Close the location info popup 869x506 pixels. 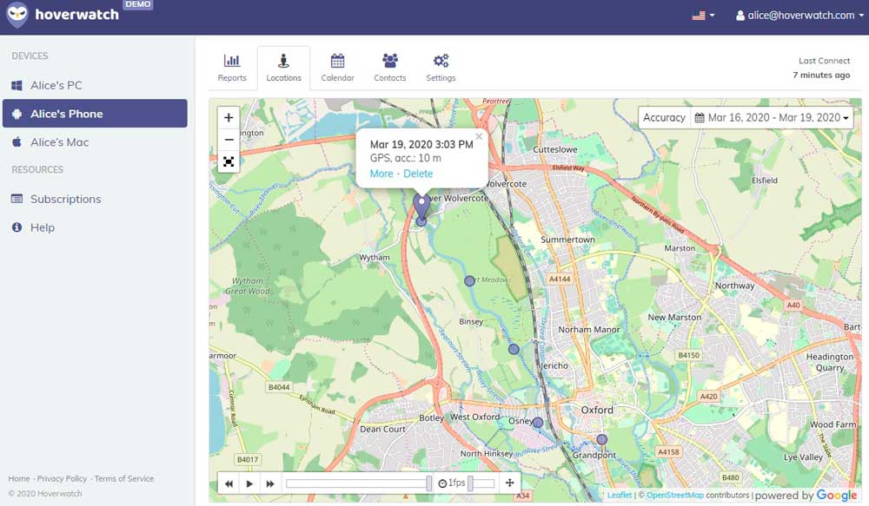pos(479,136)
